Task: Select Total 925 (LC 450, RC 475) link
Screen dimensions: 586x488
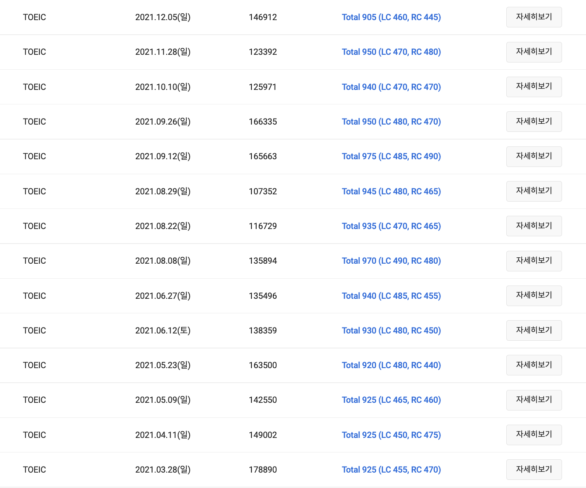Action: (x=391, y=435)
